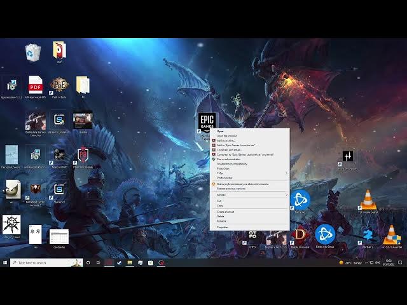Open the Battle.net-Setup installer icon

click(325, 234)
